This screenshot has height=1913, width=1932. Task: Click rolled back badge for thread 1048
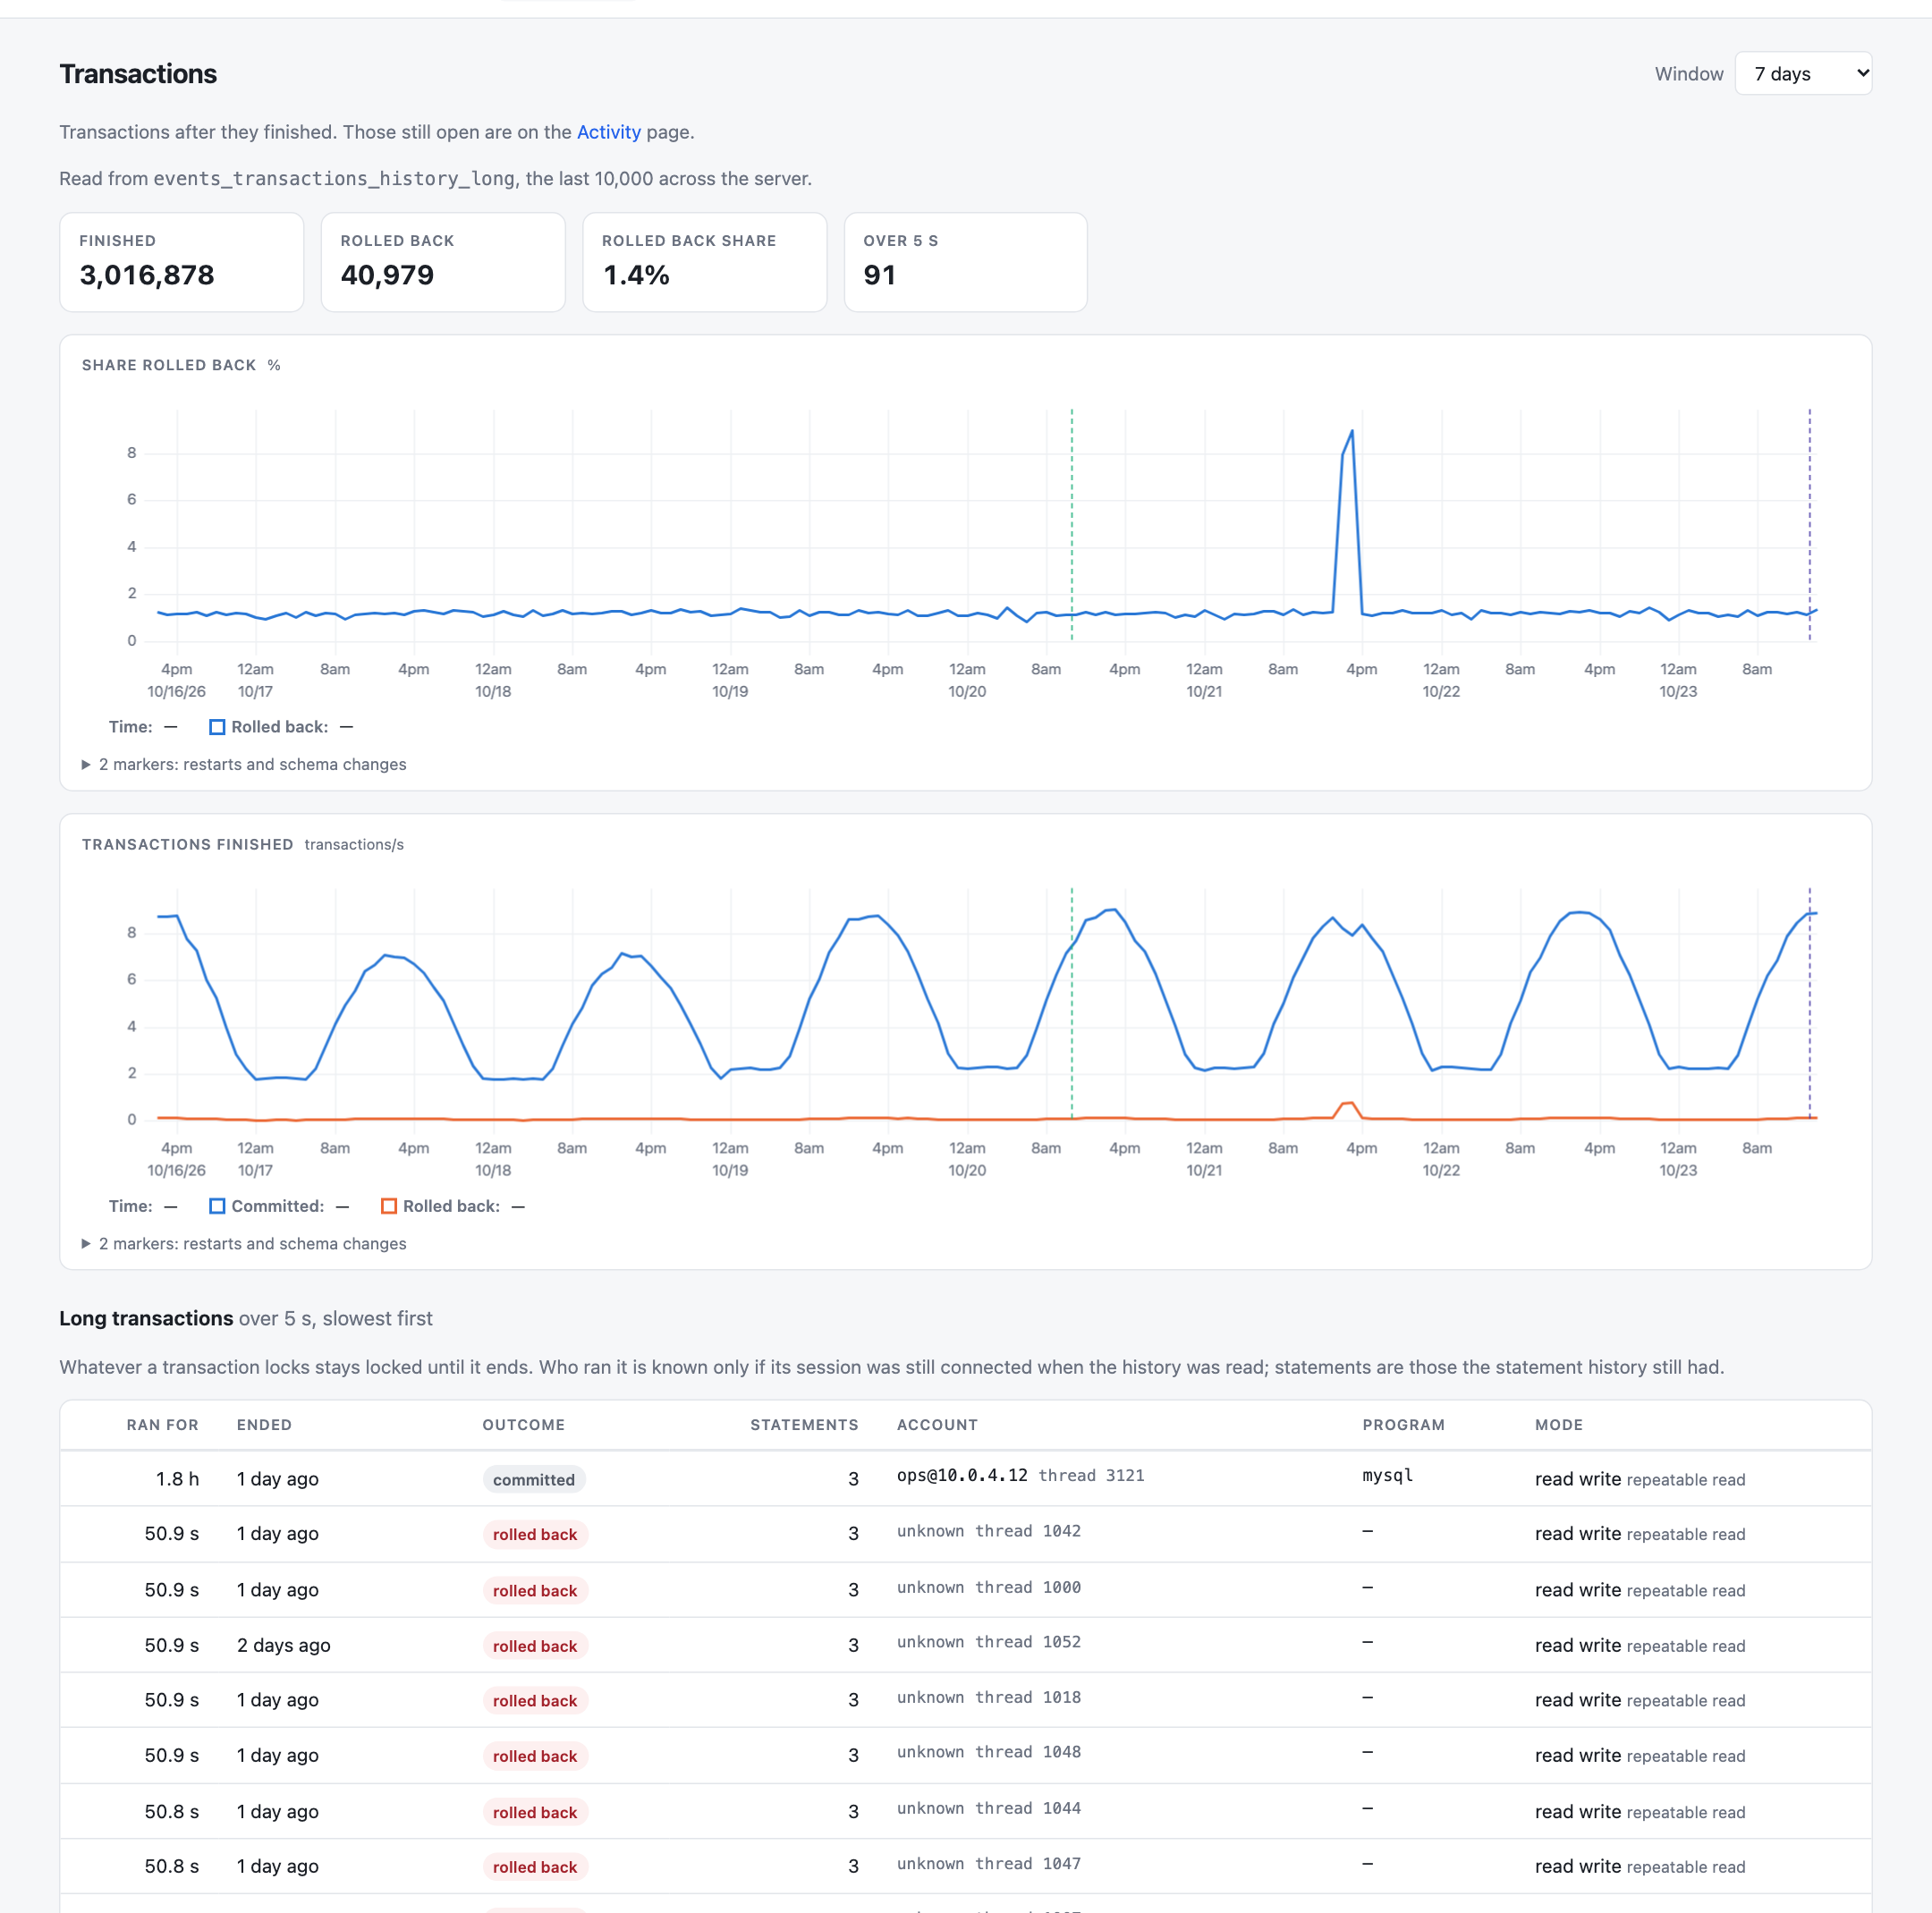coord(535,1756)
